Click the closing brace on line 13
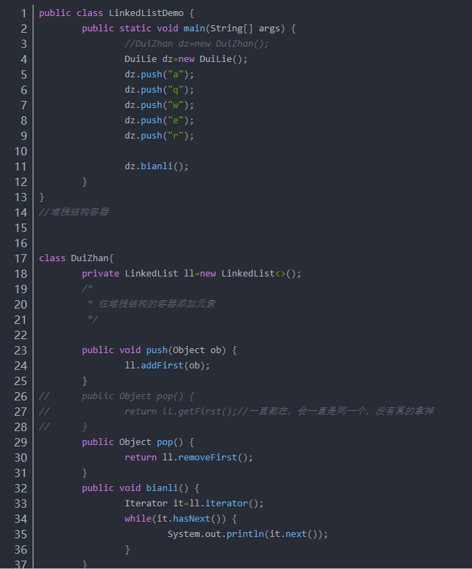The height and width of the screenshot is (569, 472). [41, 197]
